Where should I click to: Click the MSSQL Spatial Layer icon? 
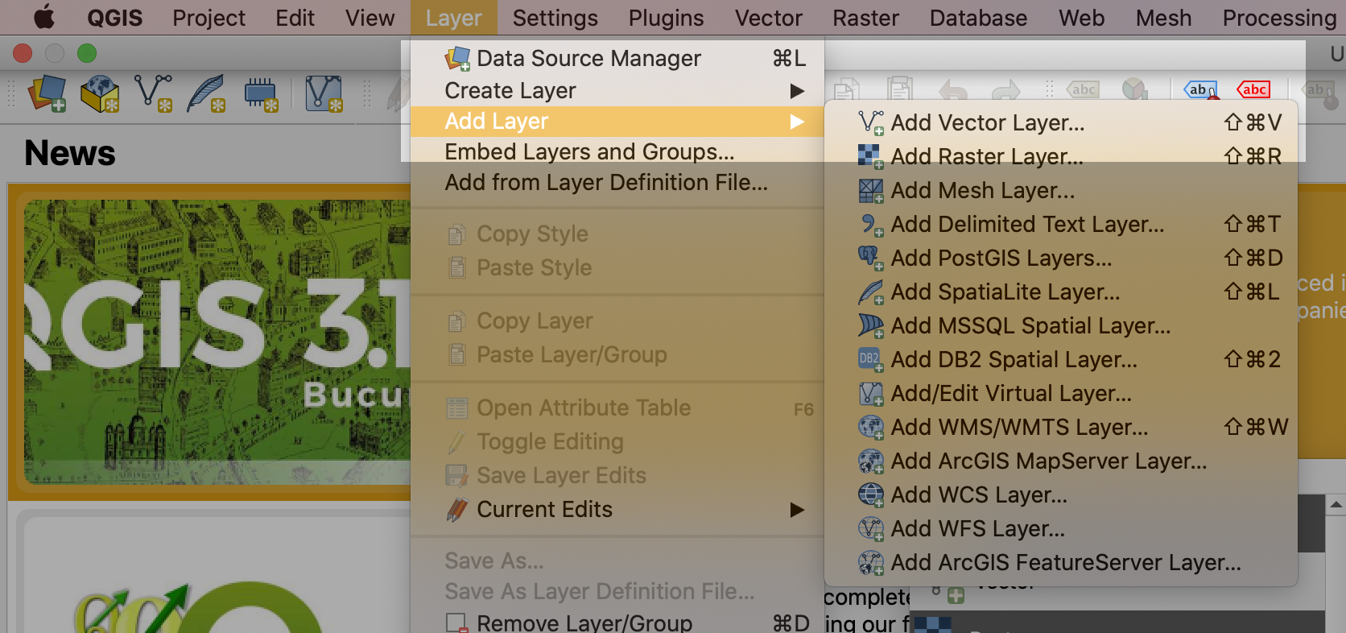pyautogui.click(x=871, y=326)
